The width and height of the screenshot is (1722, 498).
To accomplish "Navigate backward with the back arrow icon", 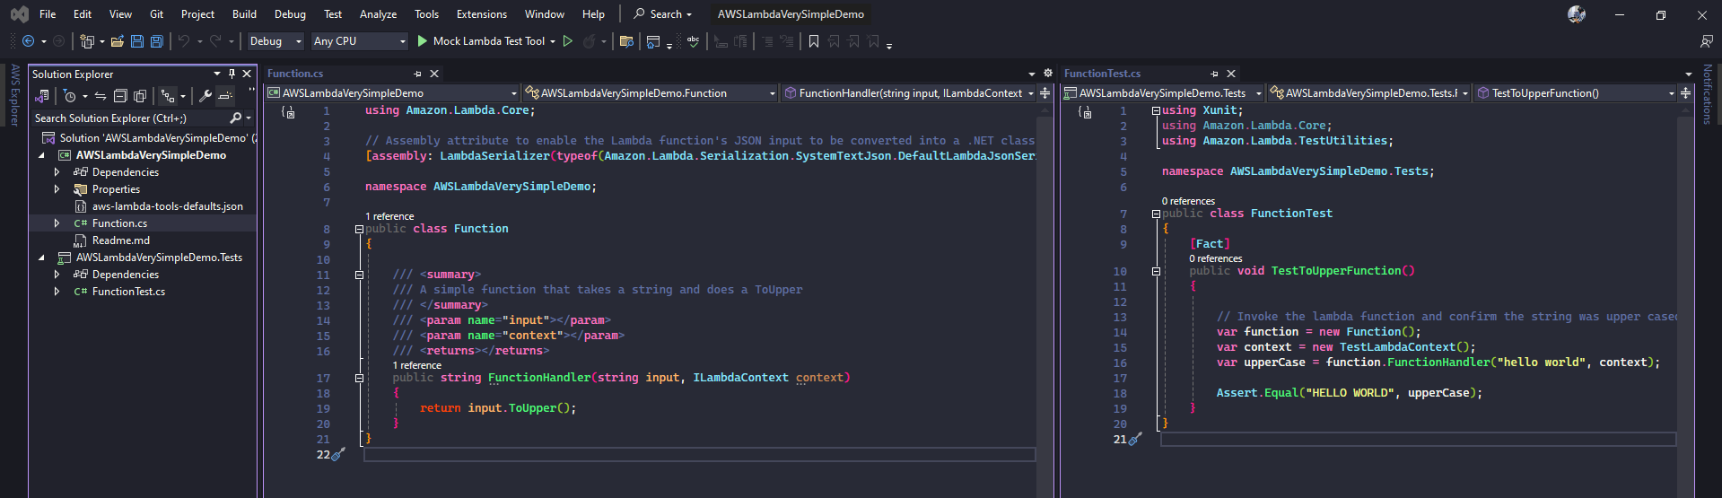I will click(29, 41).
